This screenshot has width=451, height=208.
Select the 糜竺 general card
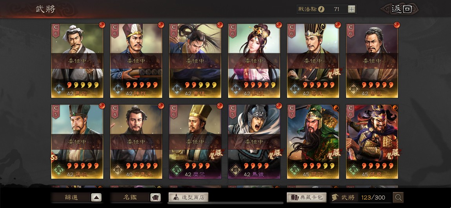(195, 142)
